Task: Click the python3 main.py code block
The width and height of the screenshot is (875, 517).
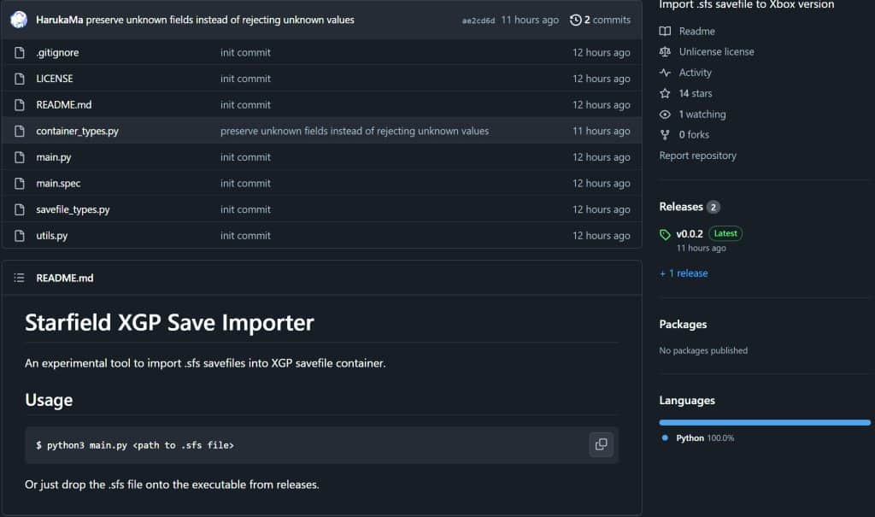Action: [321, 445]
